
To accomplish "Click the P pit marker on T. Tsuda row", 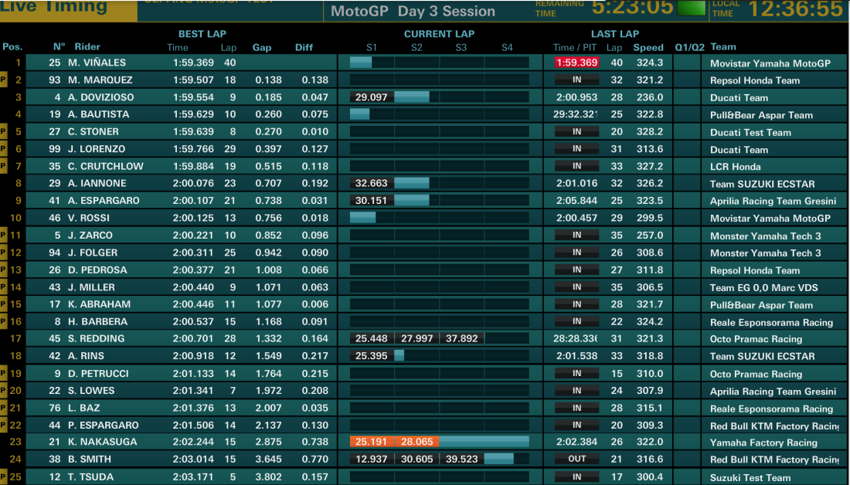I will 3,477.
